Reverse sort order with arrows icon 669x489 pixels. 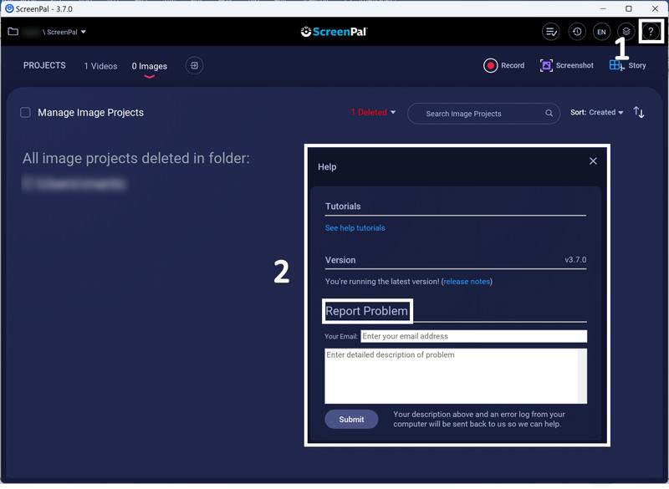[x=639, y=113]
